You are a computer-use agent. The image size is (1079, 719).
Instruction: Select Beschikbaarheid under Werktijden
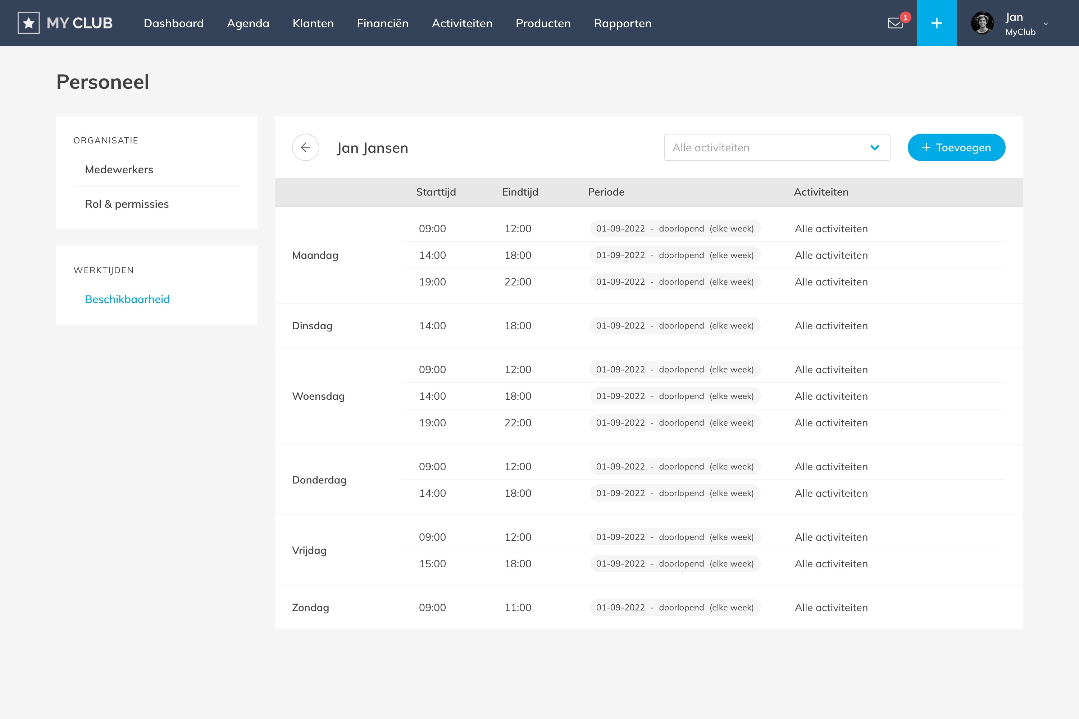click(127, 299)
